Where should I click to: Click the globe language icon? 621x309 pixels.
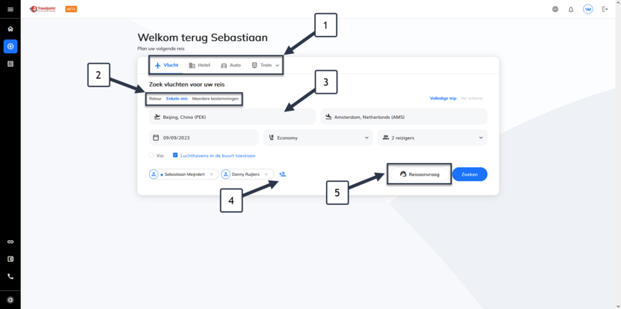555,10
